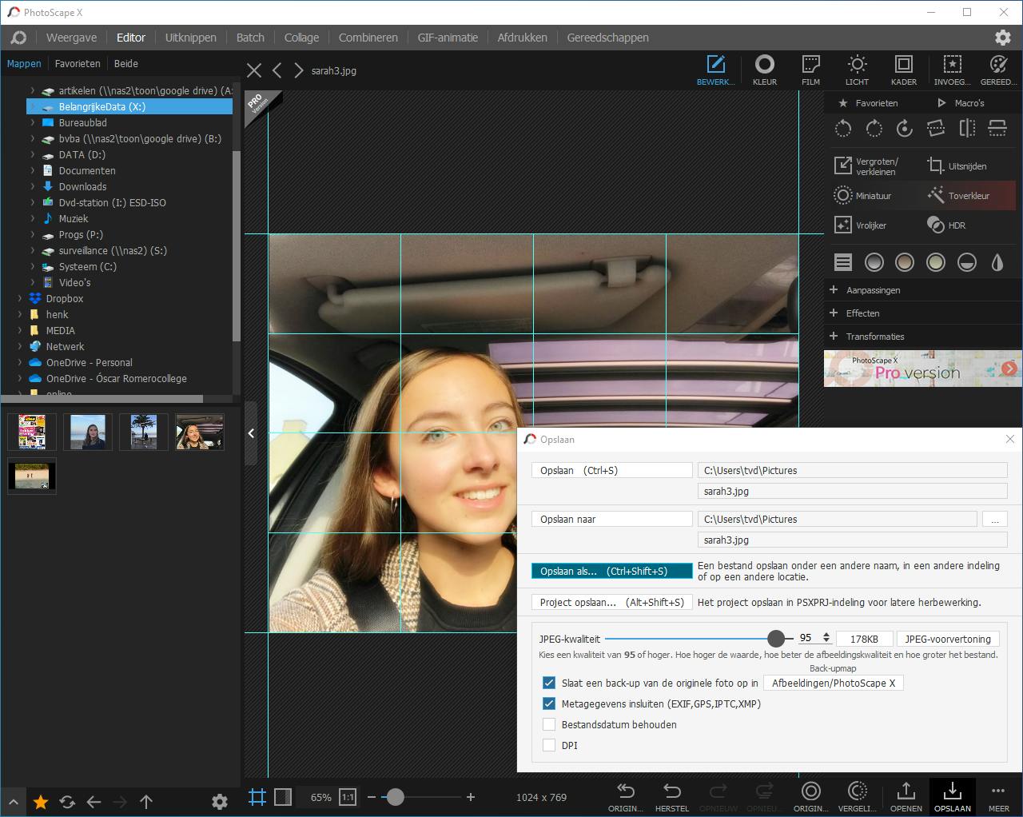
Task: Uncheck the original photo backup option
Action: 549,683
